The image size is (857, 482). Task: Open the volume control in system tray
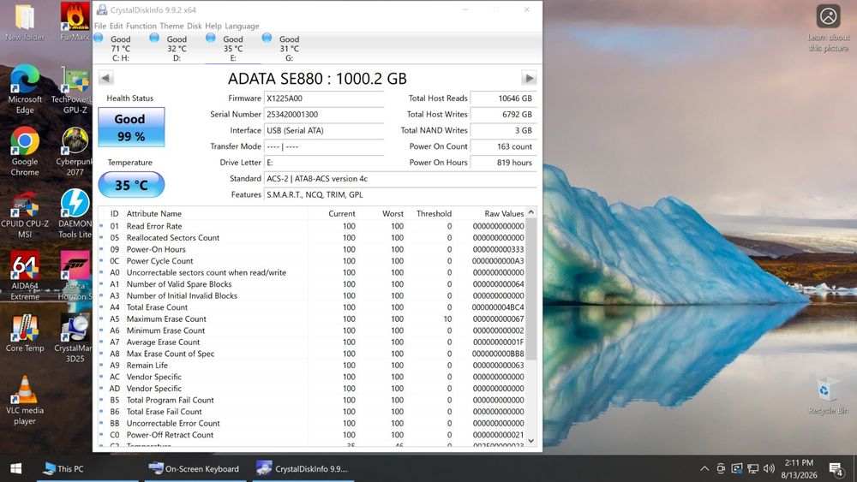click(769, 468)
